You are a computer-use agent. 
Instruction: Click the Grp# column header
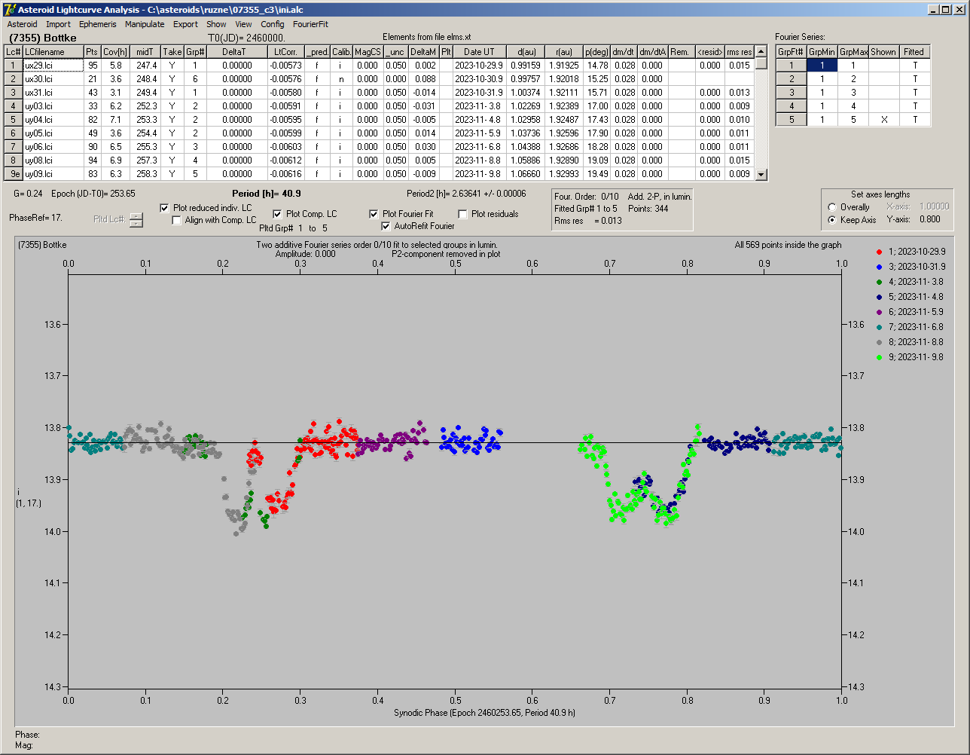click(195, 52)
